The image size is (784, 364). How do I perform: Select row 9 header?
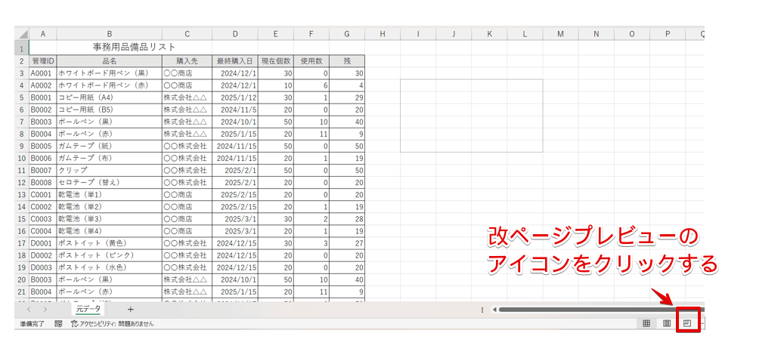tap(22, 147)
